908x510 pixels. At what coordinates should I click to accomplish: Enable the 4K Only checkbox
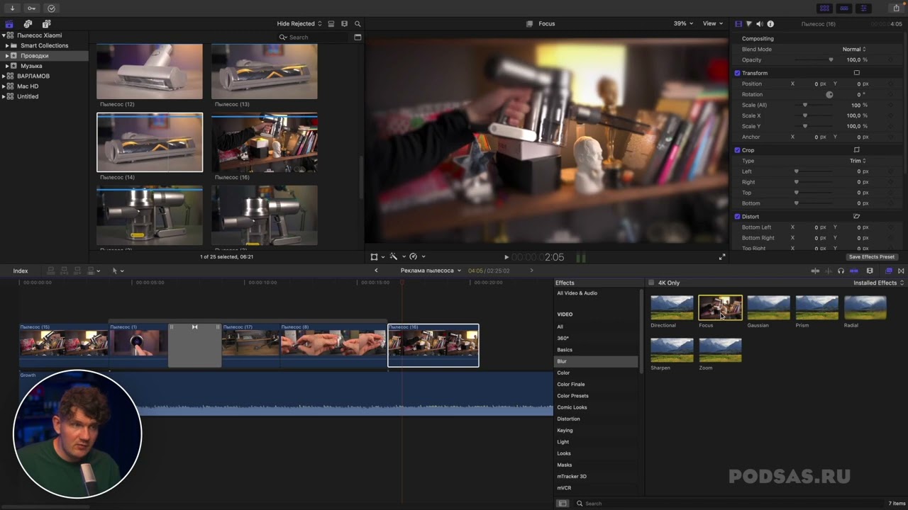pos(651,283)
